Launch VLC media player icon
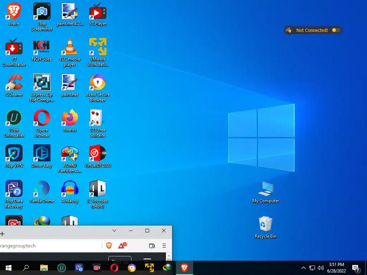The height and width of the screenshot is (275, 367). click(70, 52)
